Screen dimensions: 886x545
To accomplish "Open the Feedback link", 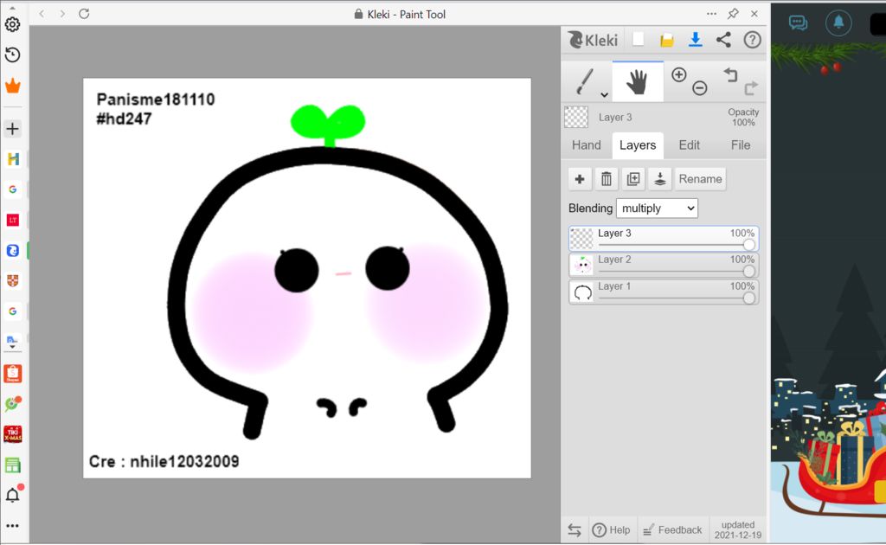I will click(x=672, y=529).
